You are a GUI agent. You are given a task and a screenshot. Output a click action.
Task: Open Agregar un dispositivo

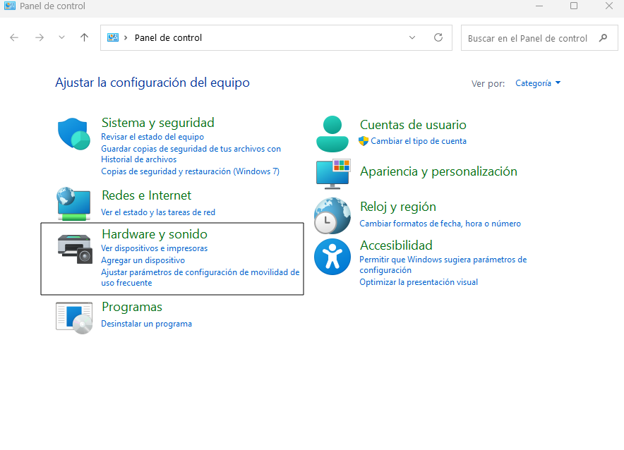click(x=145, y=260)
